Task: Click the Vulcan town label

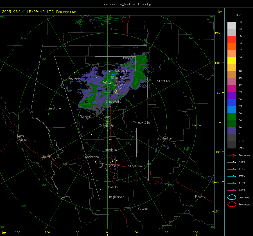Action: point(143,208)
